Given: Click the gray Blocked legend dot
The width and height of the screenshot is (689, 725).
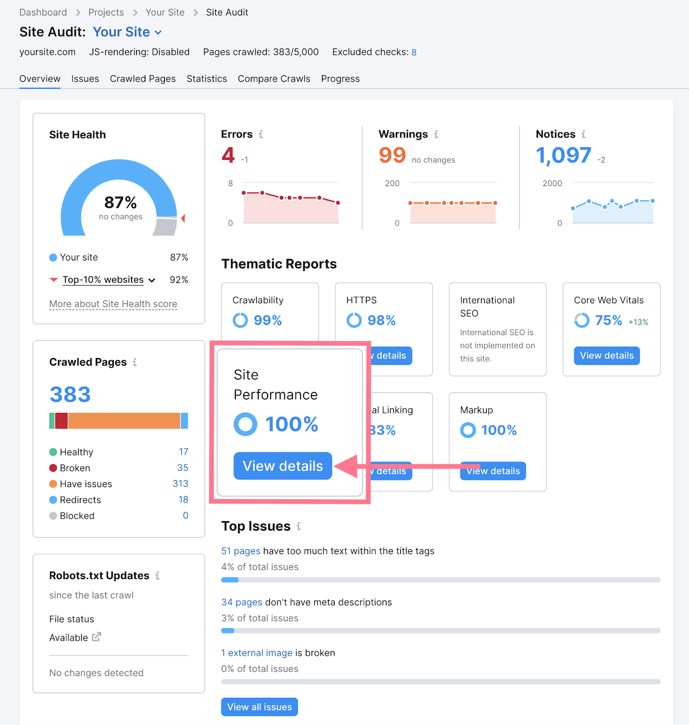Looking at the screenshot, I should pyautogui.click(x=53, y=516).
